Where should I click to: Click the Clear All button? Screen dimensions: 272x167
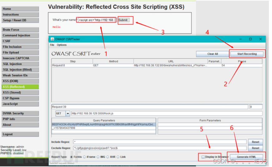(x=212, y=54)
